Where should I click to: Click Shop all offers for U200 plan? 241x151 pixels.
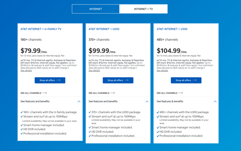tap(118, 80)
